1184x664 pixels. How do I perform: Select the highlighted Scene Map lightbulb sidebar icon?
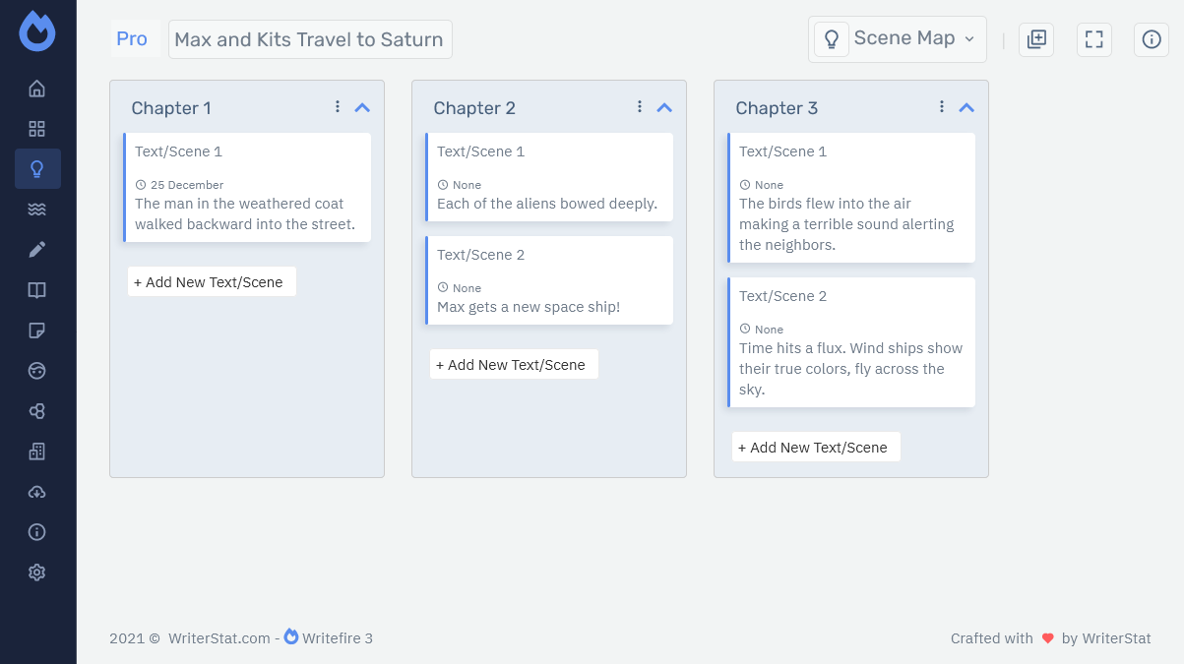pos(36,168)
